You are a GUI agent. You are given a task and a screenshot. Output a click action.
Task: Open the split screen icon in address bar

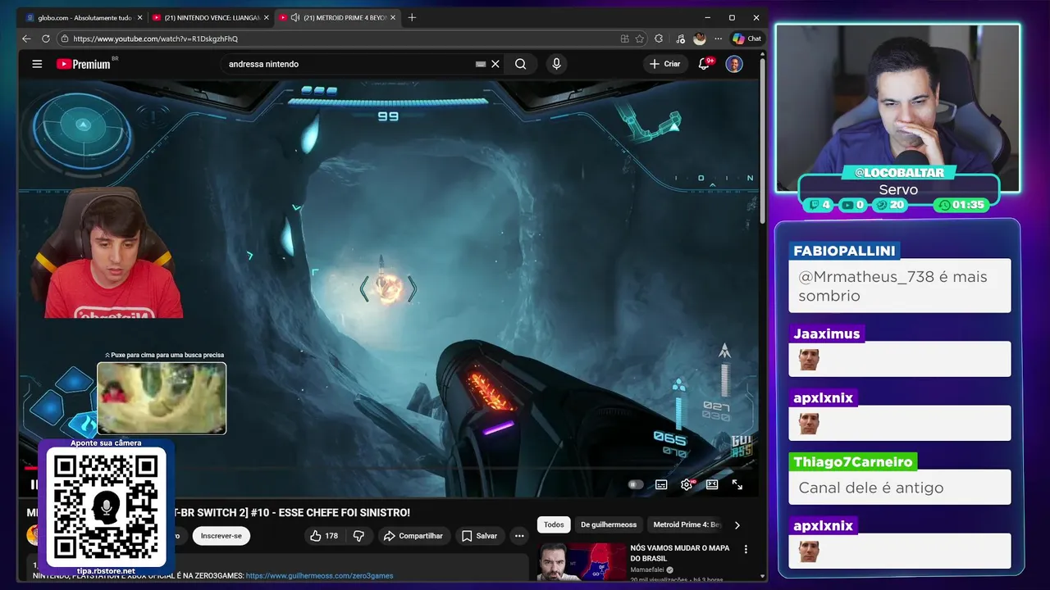click(x=624, y=39)
